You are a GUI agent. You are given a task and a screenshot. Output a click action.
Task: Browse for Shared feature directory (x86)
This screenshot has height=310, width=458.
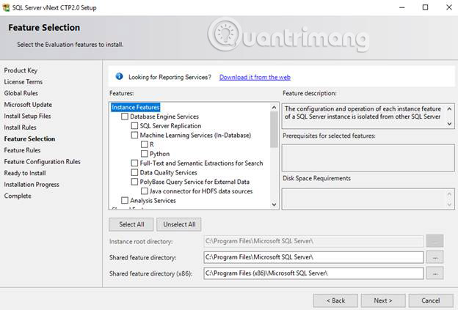(435, 273)
